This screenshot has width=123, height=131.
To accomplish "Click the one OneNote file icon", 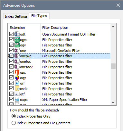I will tap(17, 51).
